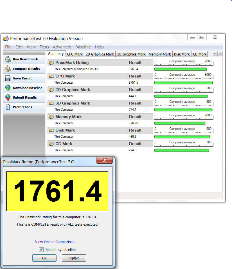The width and height of the screenshot is (232, 269).
Task: Click the Download Baseline label
Action: click(28, 88)
